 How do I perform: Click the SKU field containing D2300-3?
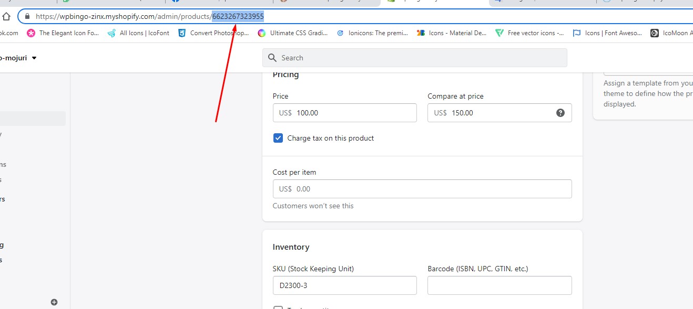coord(344,285)
